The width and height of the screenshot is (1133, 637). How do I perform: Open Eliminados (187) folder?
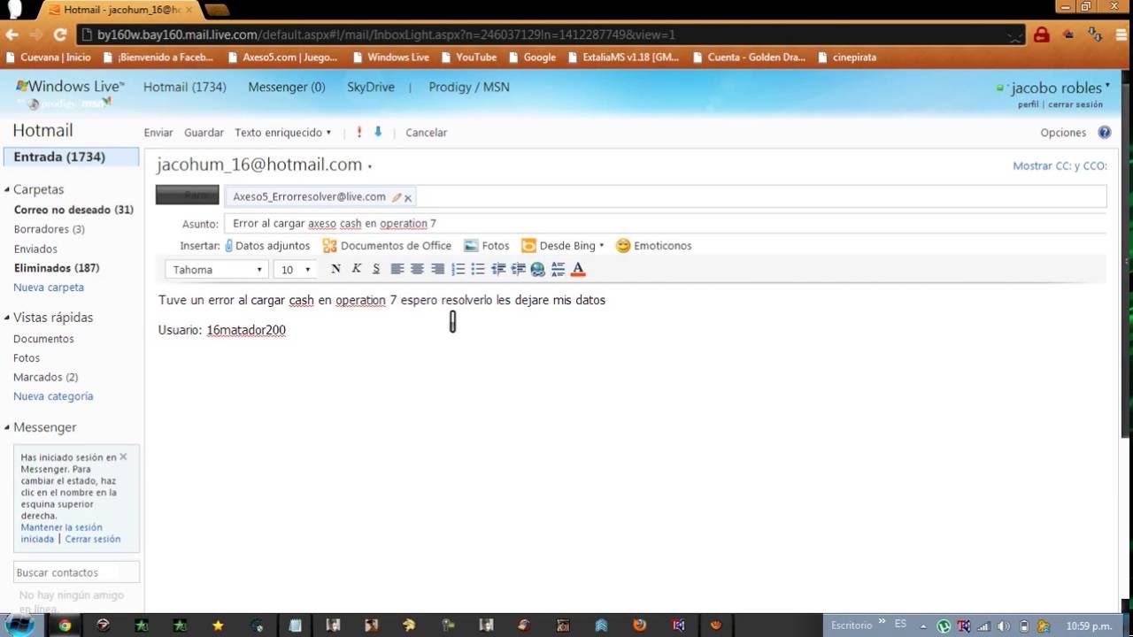coord(57,268)
